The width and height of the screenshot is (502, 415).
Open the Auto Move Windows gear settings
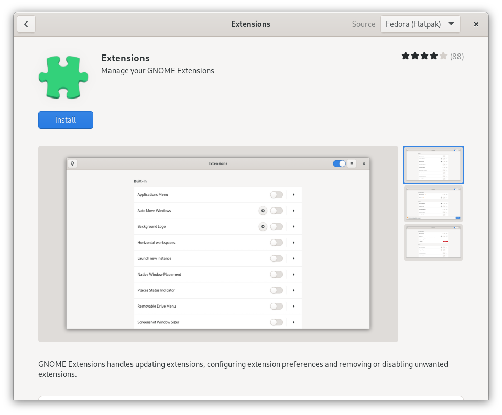(263, 211)
